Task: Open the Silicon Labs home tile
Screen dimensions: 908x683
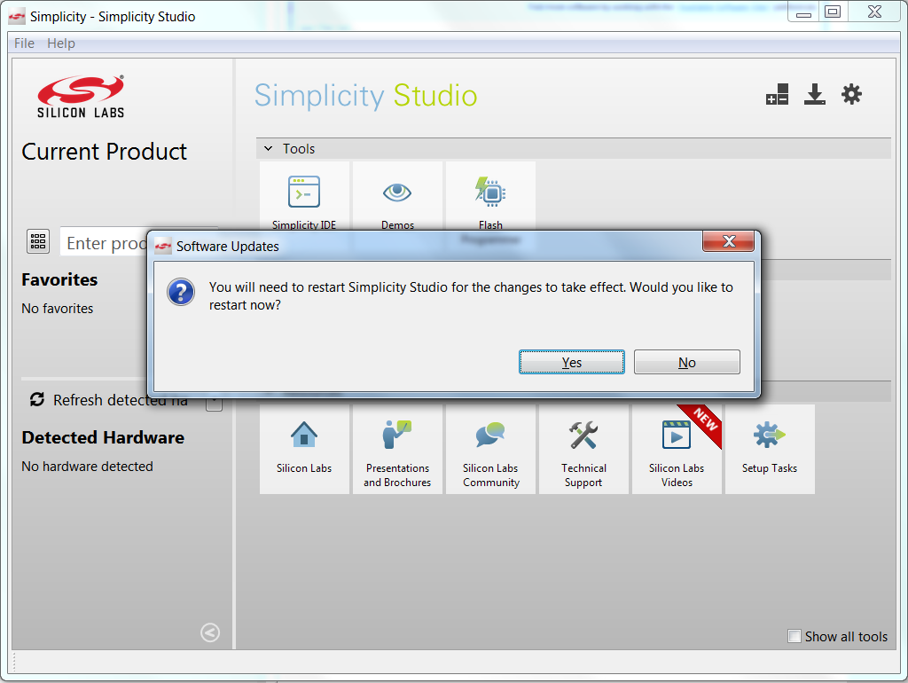Action: point(304,448)
